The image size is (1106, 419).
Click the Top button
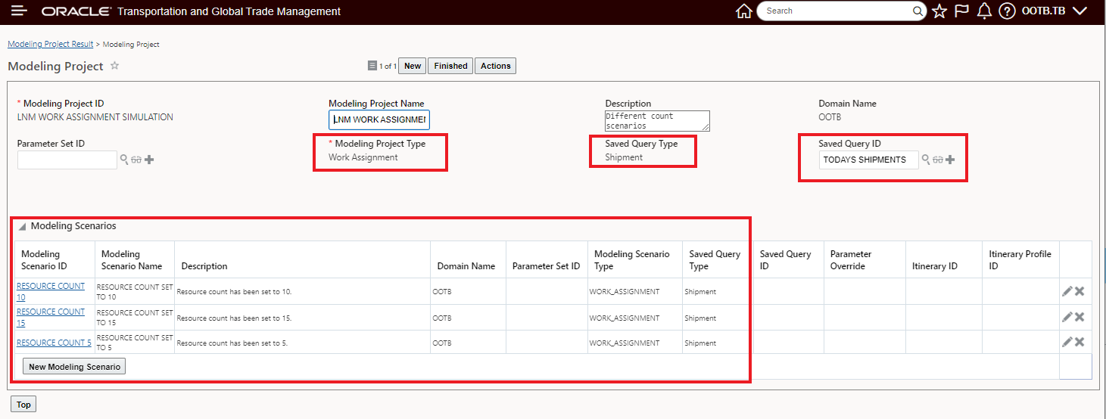tap(24, 405)
